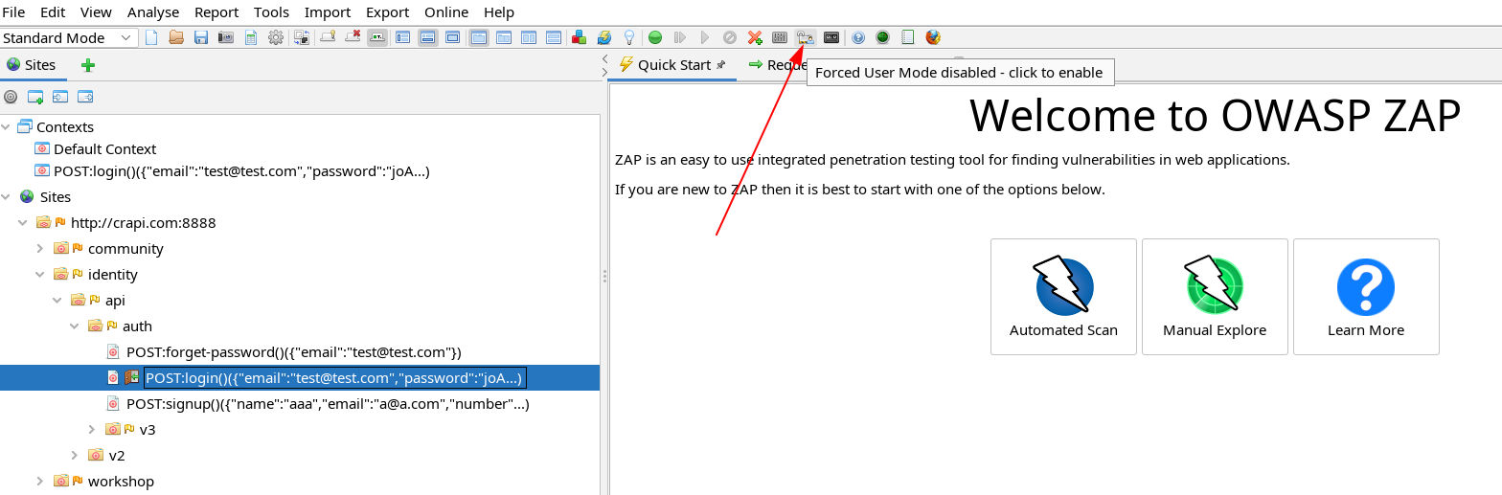Click the Learn More button

coord(1366,297)
